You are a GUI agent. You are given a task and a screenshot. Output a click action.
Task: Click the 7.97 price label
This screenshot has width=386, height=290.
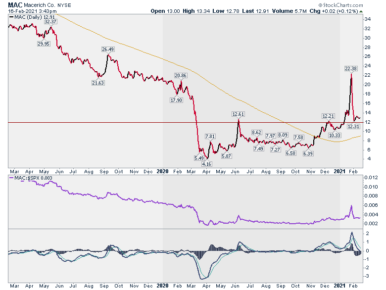270,136
